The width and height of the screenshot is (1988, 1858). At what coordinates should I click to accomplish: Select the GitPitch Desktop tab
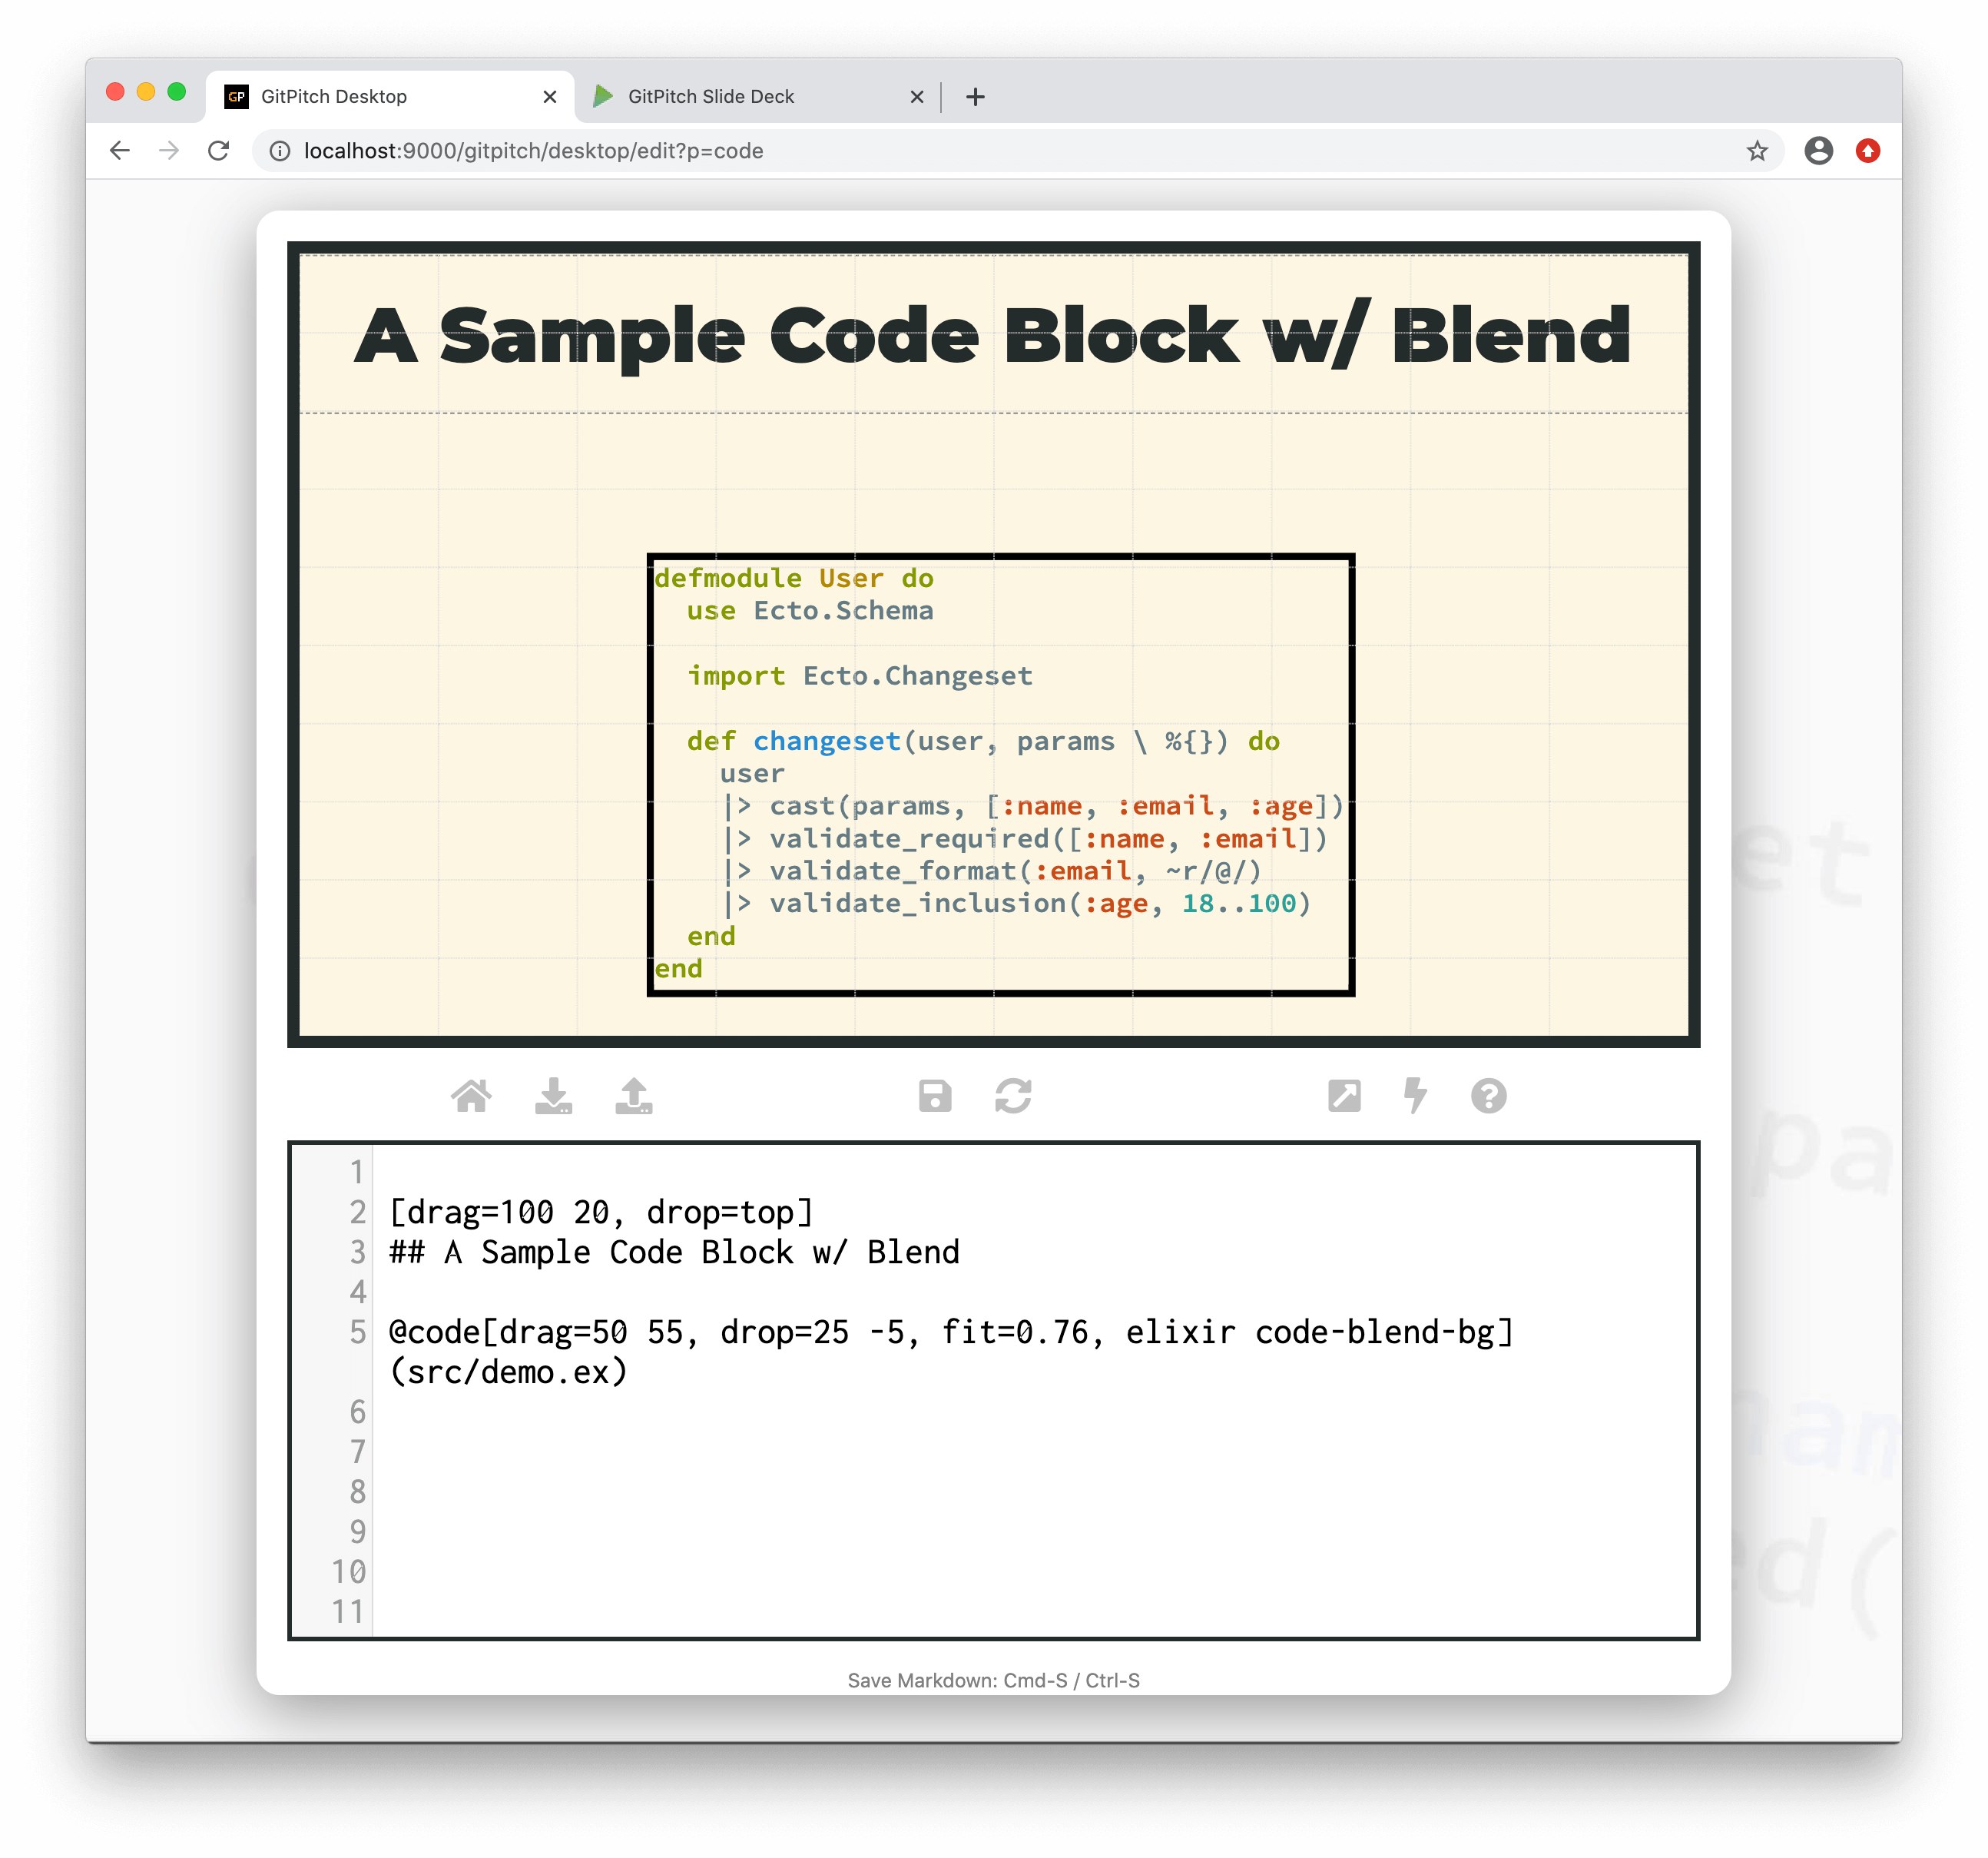(390, 96)
